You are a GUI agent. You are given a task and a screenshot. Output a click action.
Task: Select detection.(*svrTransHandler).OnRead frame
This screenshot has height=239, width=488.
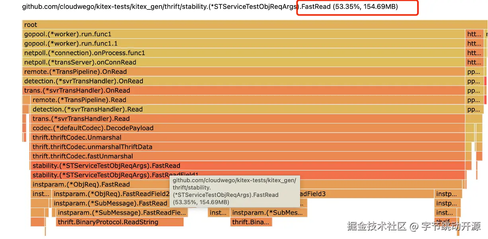(x=239, y=81)
